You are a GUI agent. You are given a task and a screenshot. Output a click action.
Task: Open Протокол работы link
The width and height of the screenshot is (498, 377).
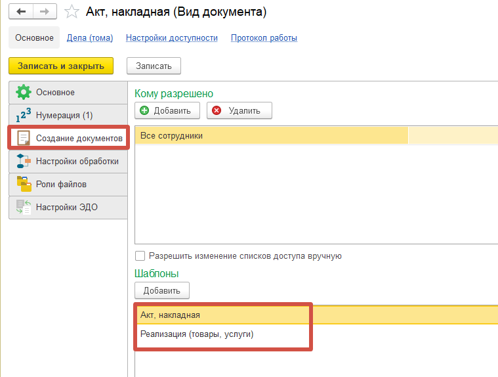click(264, 38)
